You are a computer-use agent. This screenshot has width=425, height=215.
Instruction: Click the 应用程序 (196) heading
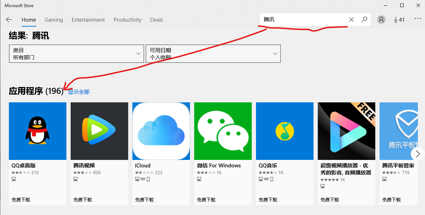click(36, 91)
